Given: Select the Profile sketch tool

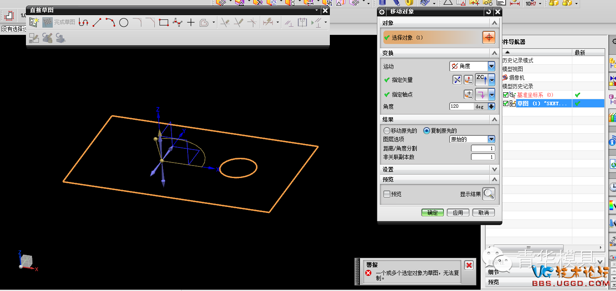Looking at the screenshot, I should click(x=83, y=22).
